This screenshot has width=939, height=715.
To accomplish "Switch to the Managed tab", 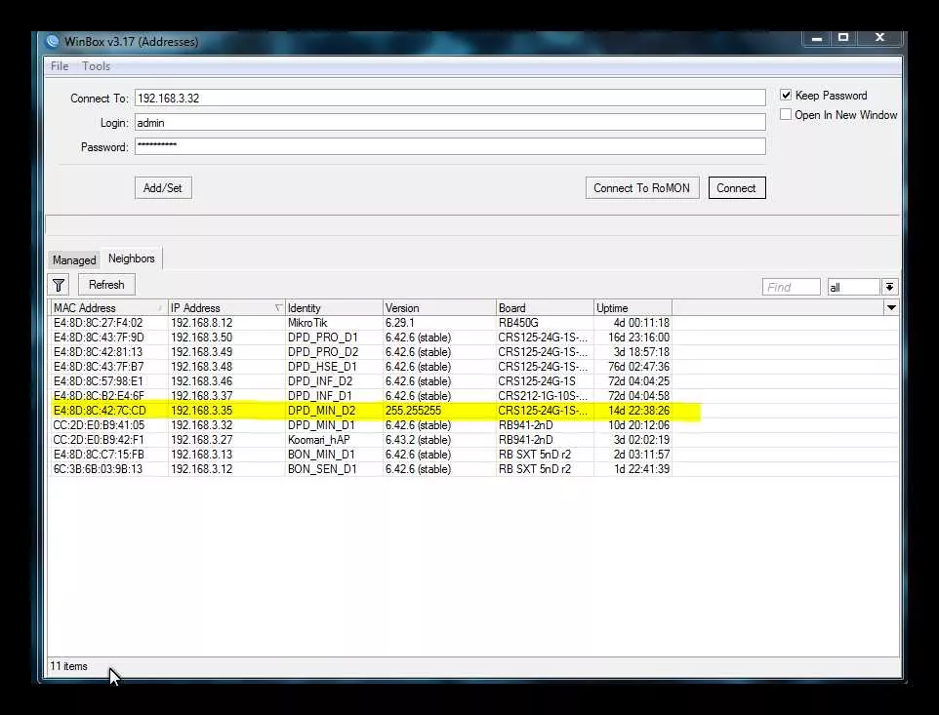I will (74, 259).
